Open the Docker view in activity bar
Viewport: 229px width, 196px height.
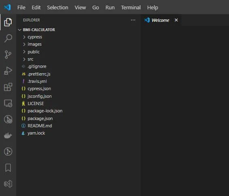(8, 135)
